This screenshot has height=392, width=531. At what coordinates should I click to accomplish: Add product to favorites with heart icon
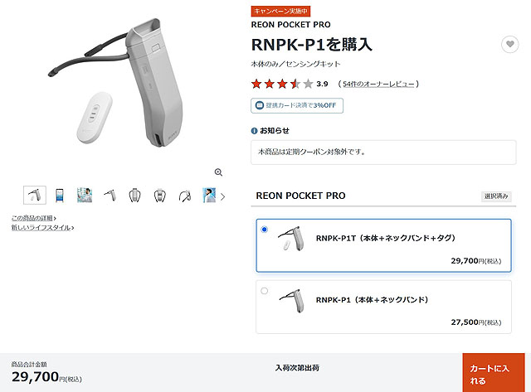coord(509,44)
